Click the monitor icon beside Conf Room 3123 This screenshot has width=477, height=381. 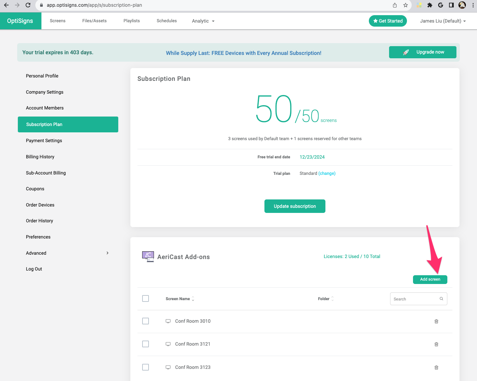(168, 368)
